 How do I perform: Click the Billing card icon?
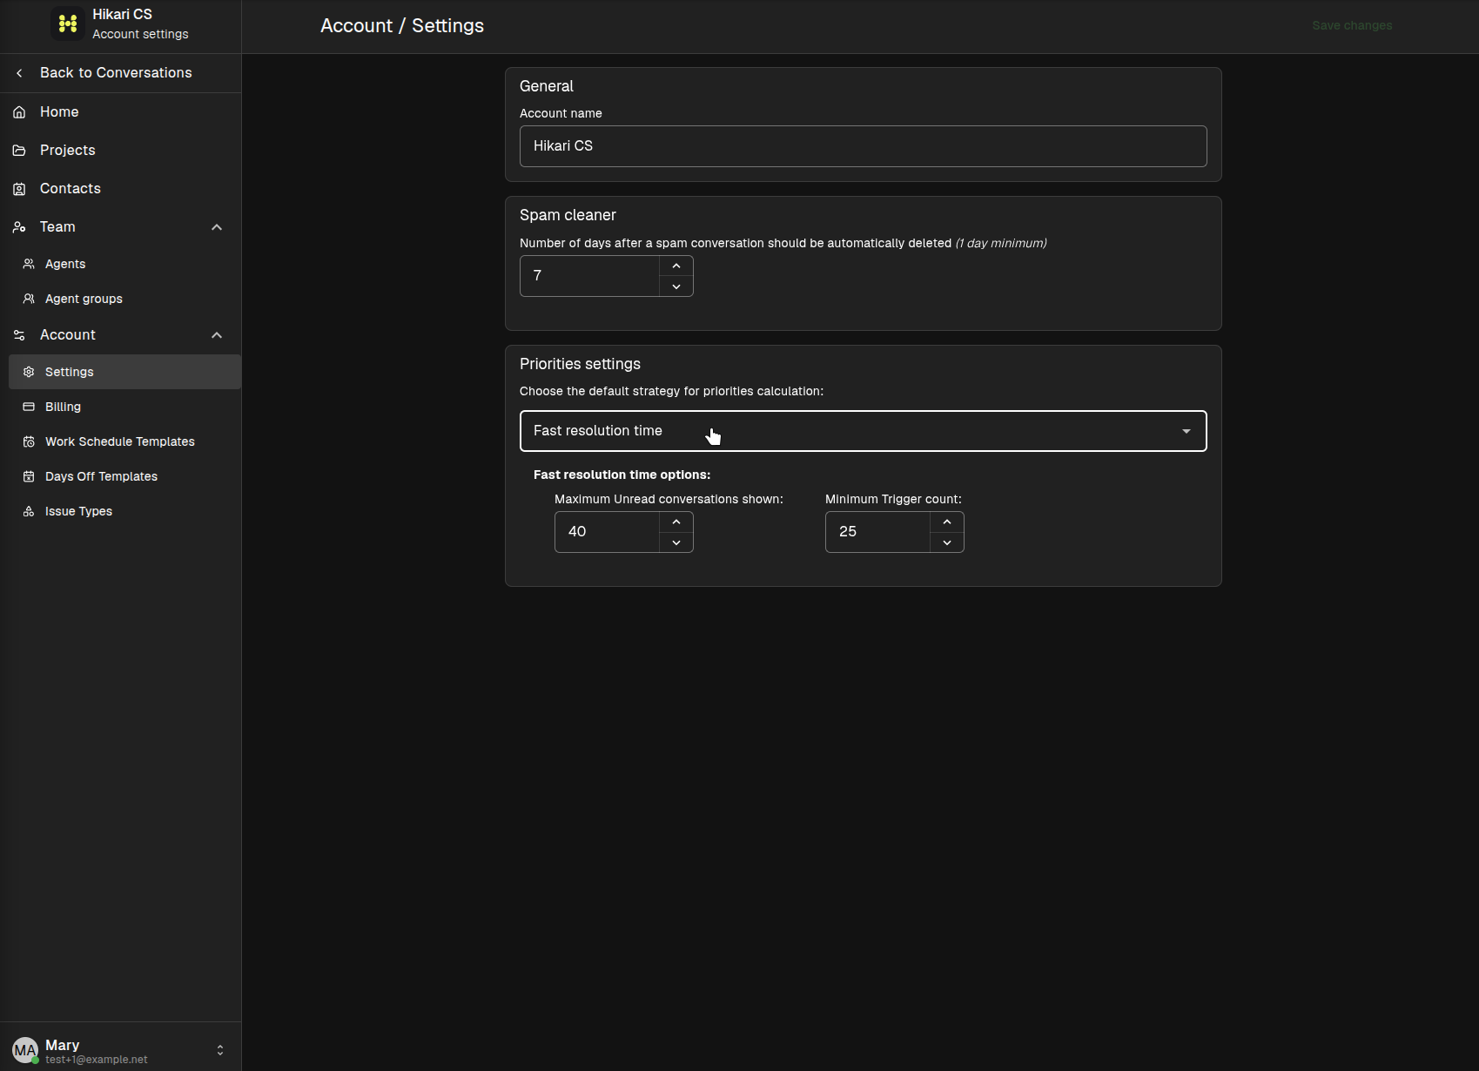(x=29, y=407)
